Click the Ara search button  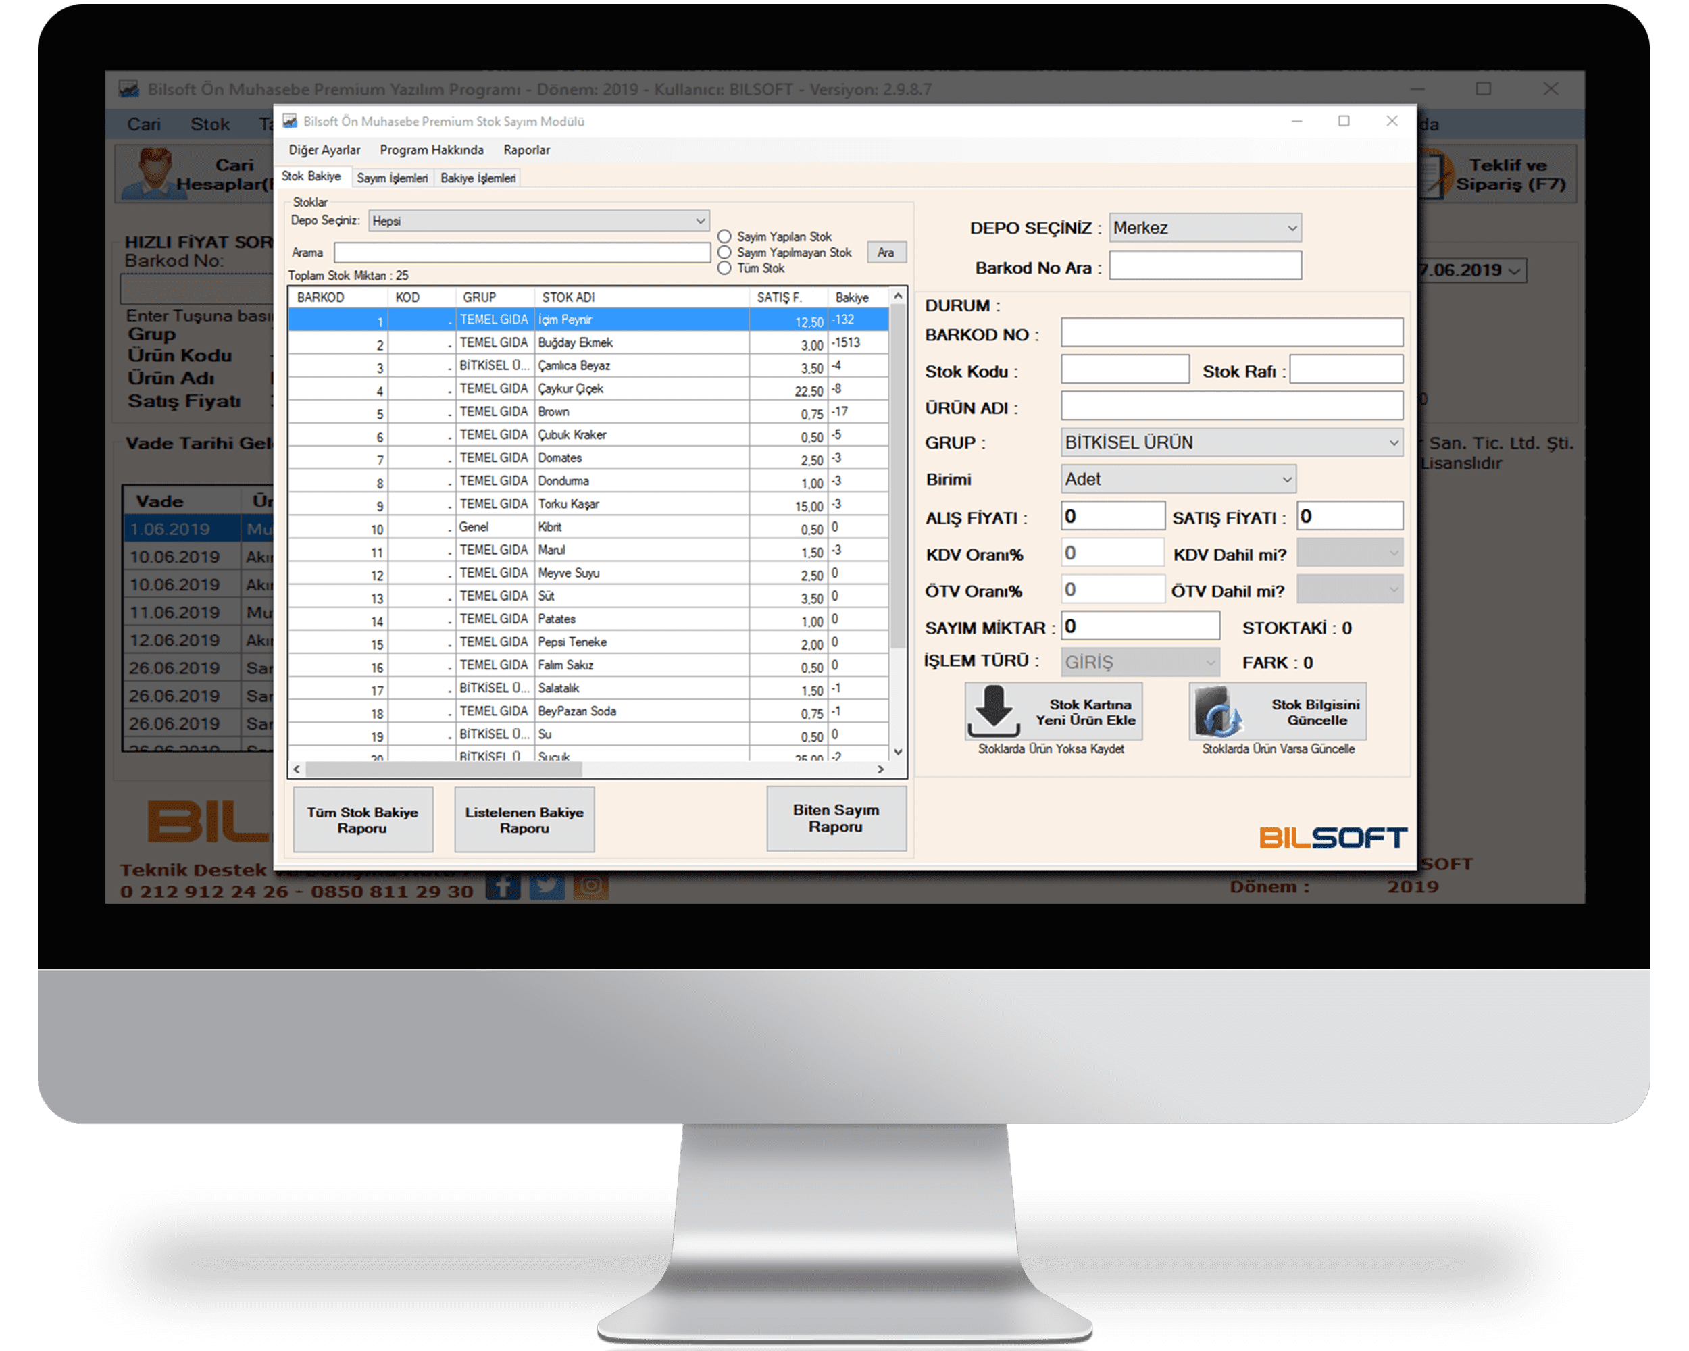pos(886,252)
